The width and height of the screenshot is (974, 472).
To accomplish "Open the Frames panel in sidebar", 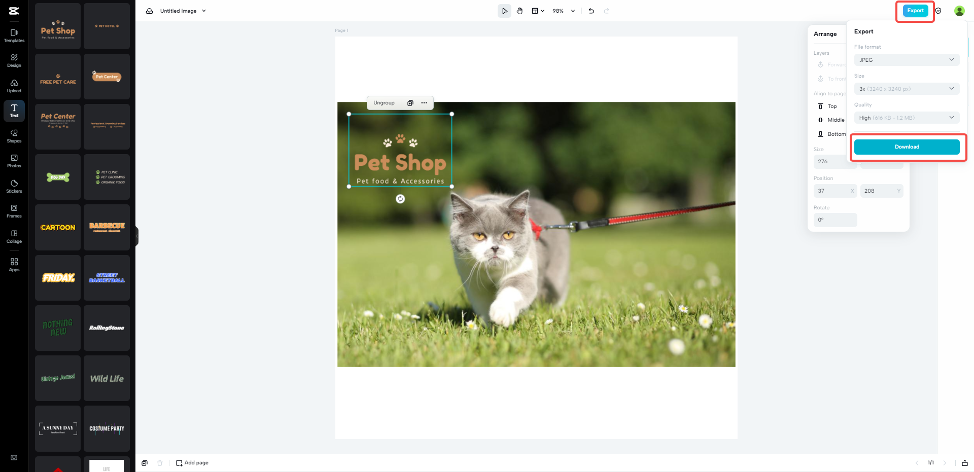I will (14, 211).
